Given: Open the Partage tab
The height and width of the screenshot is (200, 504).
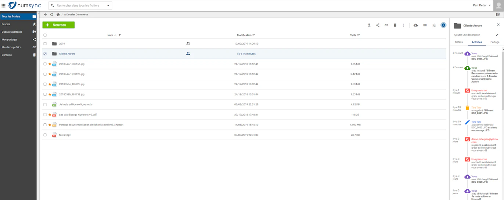Looking at the screenshot, I should click(x=495, y=42).
